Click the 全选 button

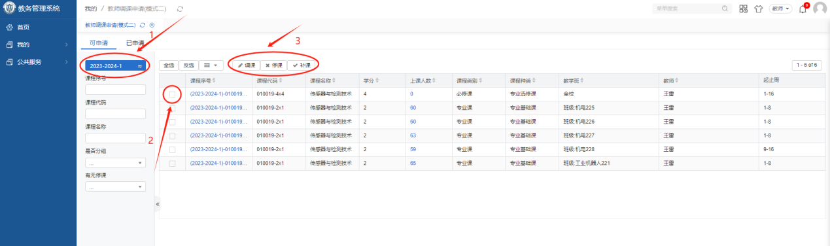coord(168,65)
